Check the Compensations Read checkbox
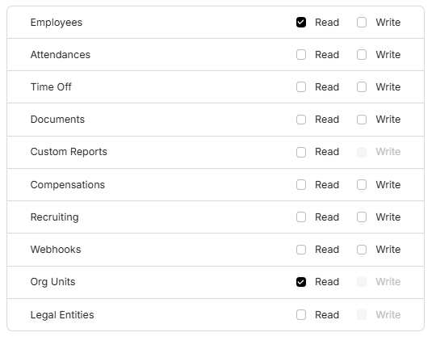The image size is (436, 345). (301, 185)
